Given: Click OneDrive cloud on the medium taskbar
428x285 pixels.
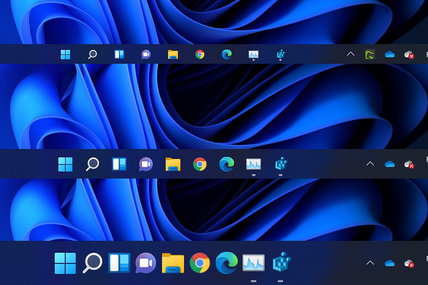Looking at the screenshot, I should click(x=390, y=164).
